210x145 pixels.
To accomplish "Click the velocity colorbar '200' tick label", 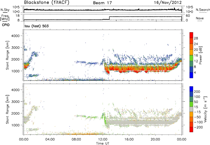I will [x=197, y=92].
